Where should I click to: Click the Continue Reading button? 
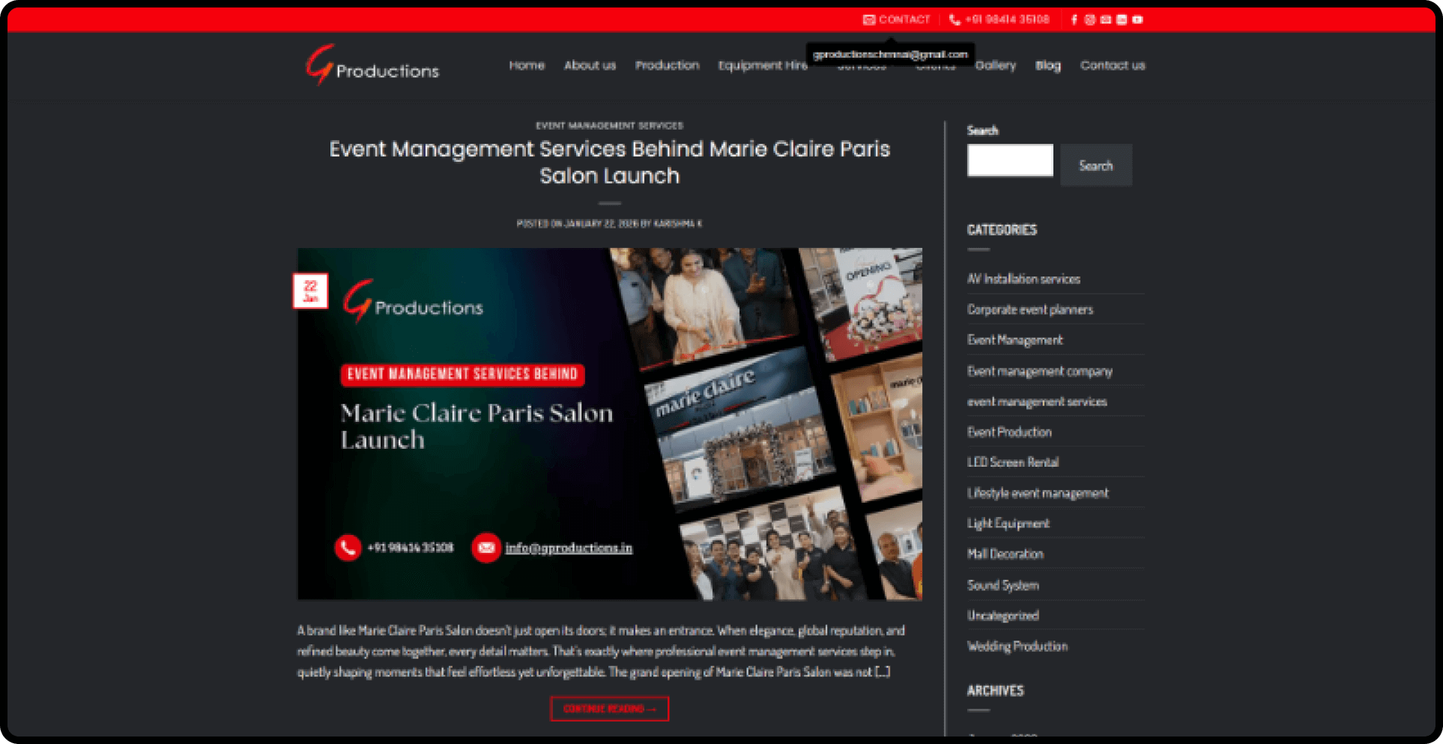tap(609, 709)
